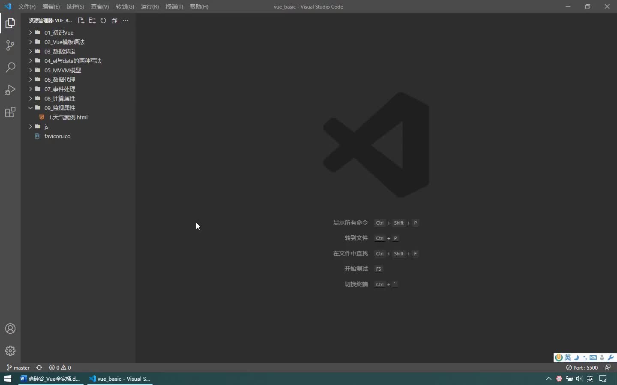Expand the 03_数据绑定 folder
617x385 pixels.
[78, 51]
